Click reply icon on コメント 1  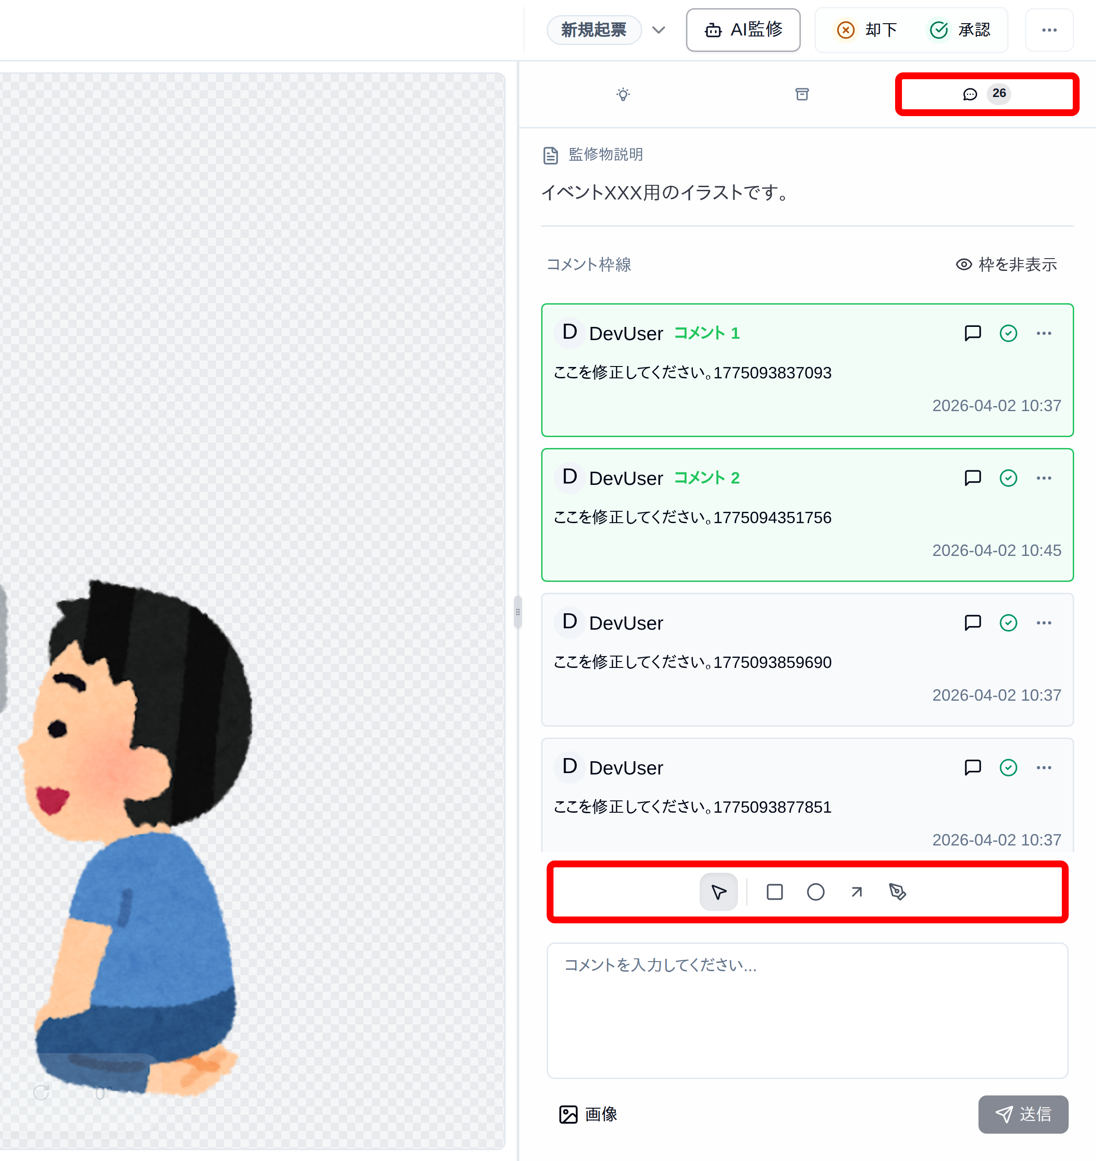(x=972, y=333)
